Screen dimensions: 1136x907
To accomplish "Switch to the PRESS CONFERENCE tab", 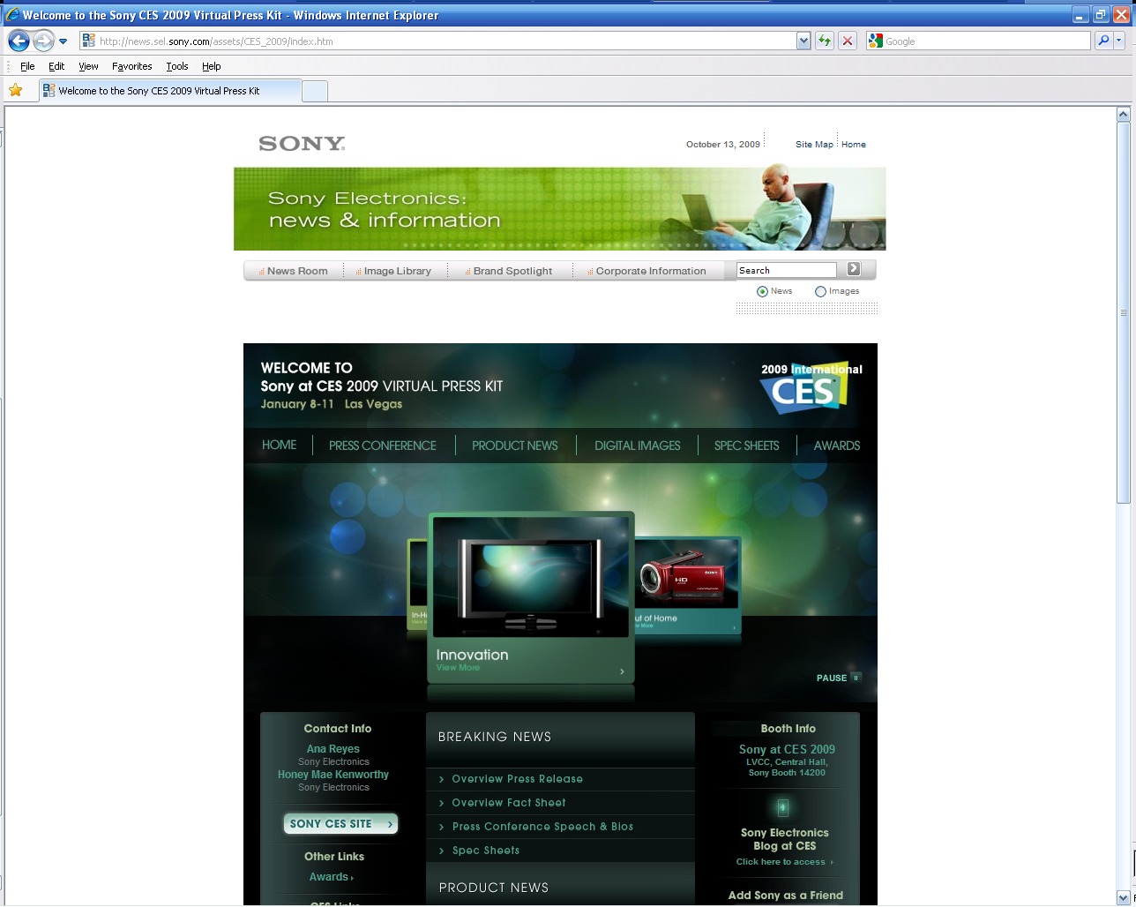I will point(382,446).
